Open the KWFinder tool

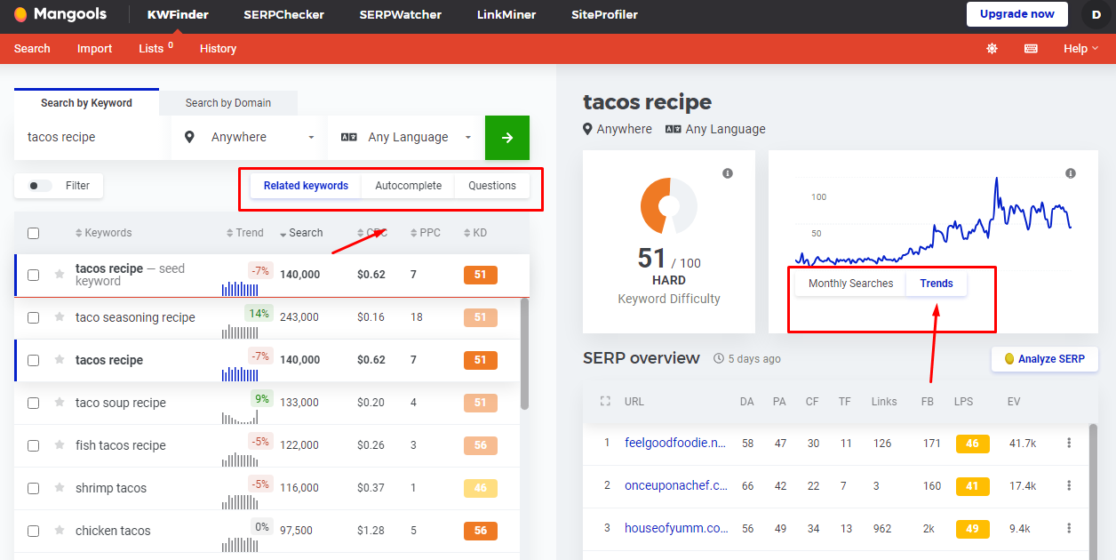tap(178, 14)
